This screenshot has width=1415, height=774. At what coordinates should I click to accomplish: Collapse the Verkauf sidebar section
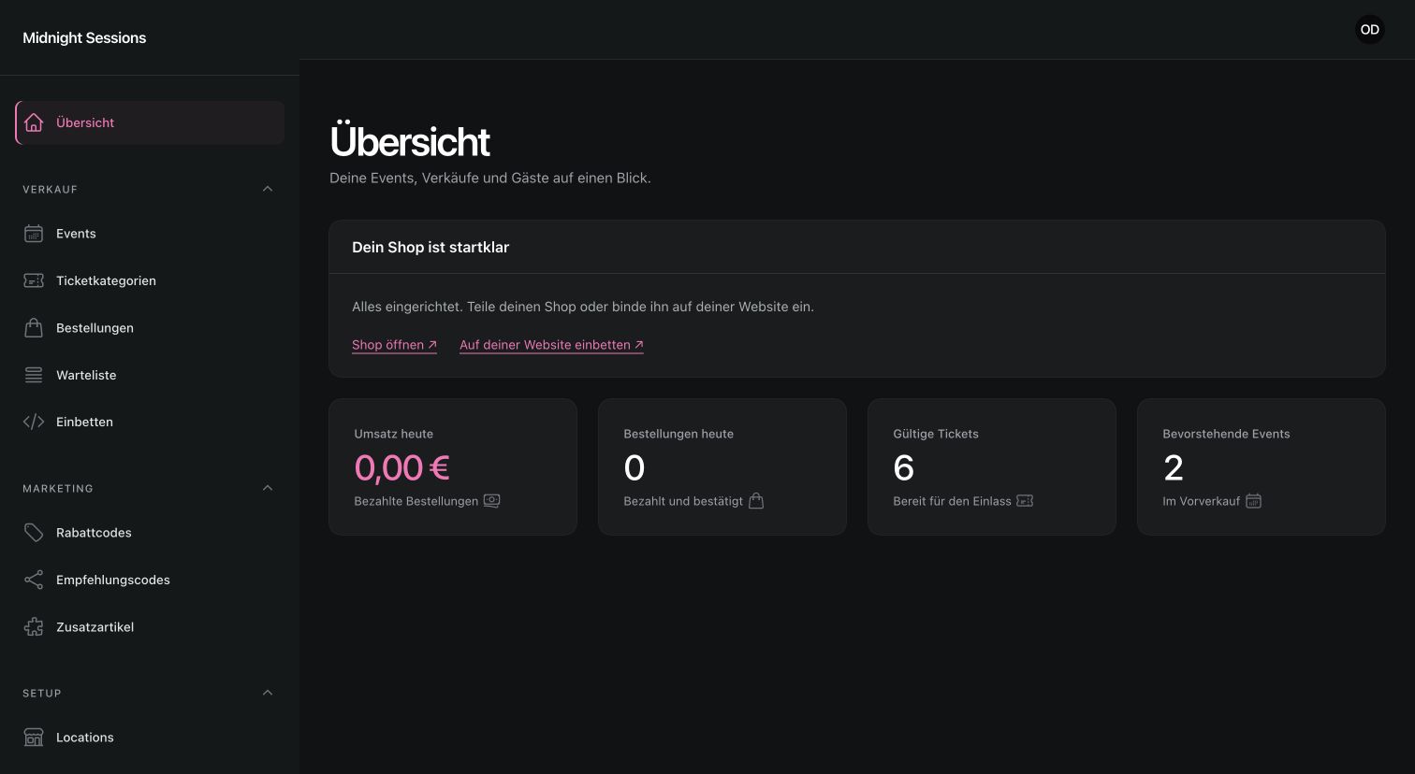click(x=268, y=189)
